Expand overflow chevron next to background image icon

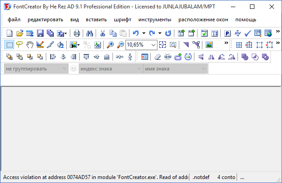tap(226, 43)
